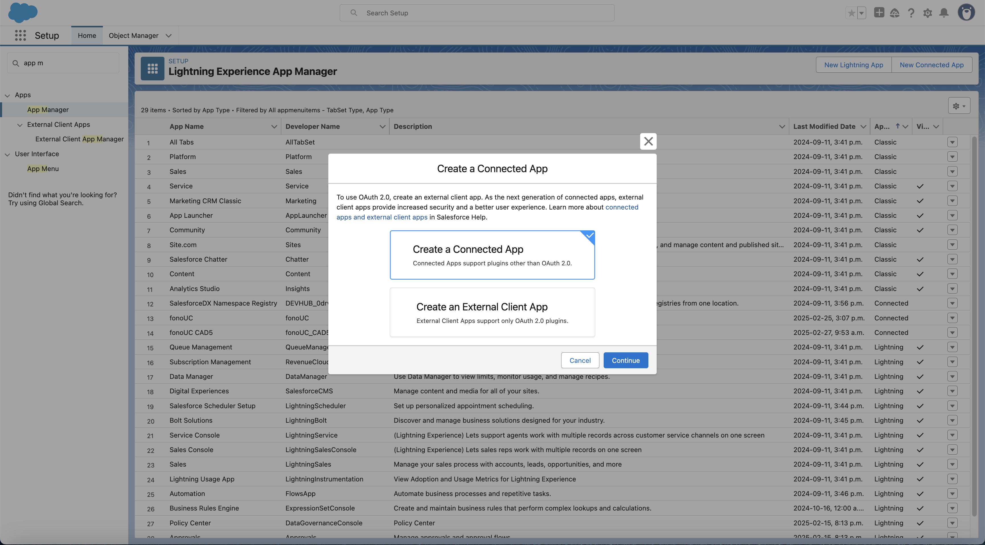Viewport: 985px width, 545px height.
Task: Open row actions for Automation
Action: pyautogui.click(x=953, y=494)
